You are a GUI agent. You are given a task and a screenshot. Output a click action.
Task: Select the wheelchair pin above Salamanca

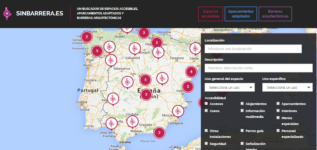(111, 61)
